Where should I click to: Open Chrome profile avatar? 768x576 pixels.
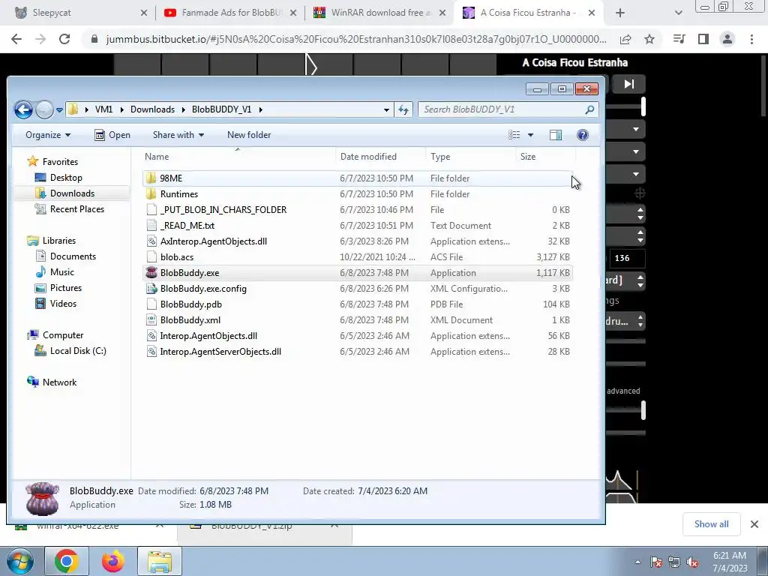tap(727, 39)
